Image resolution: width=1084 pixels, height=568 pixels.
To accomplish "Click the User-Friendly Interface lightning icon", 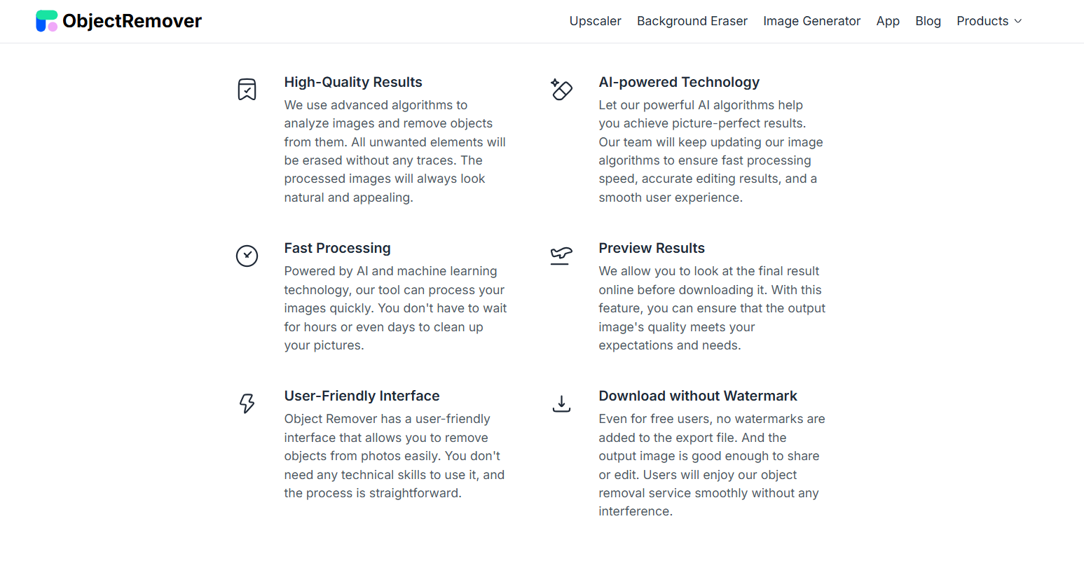I will pyautogui.click(x=247, y=403).
